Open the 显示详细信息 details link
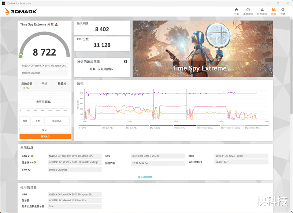The width and height of the screenshot is (293, 213). (145, 177)
